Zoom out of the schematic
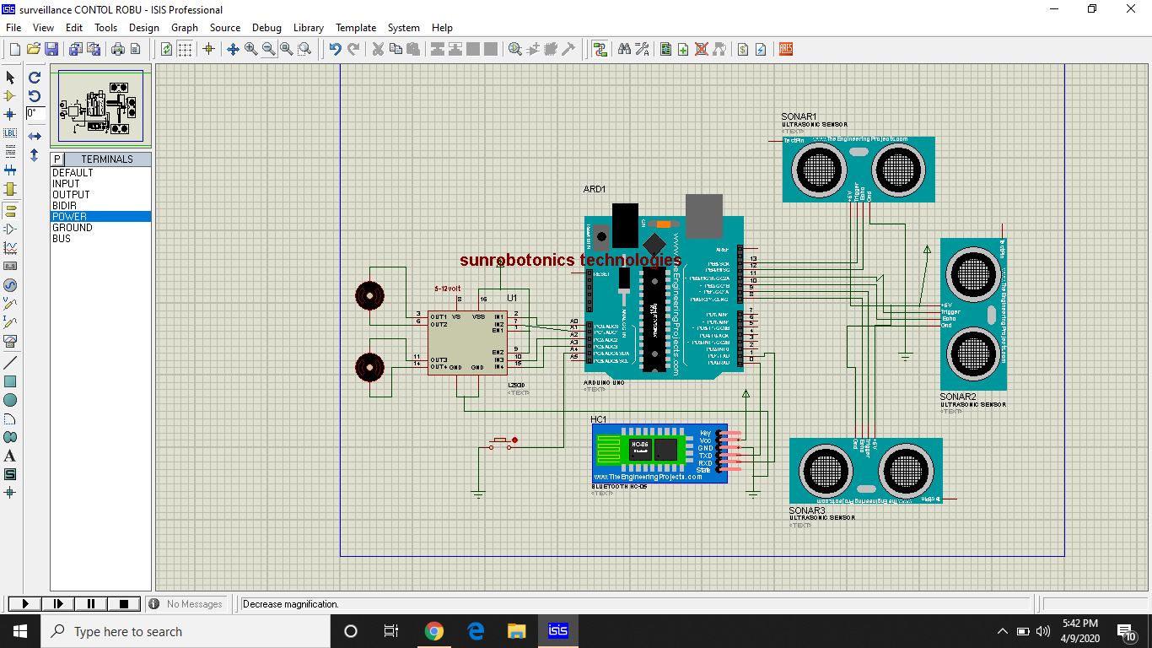Image resolution: width=1152 pixels, height=648 pixels. 269,49
